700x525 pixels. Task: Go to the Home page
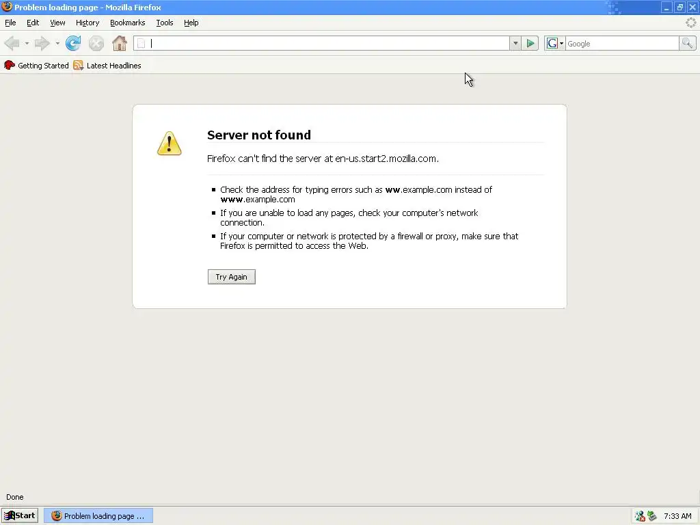click(x=119, y=43)
